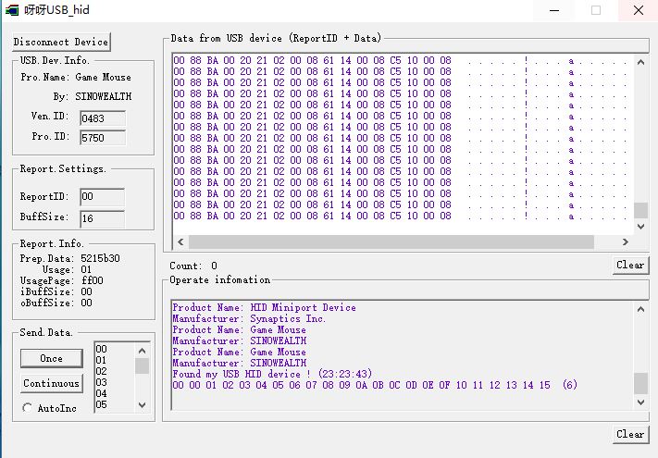Click sent bytes line ending with (6)
Viewport: 658px width, 458px height.
coord(375,385)
